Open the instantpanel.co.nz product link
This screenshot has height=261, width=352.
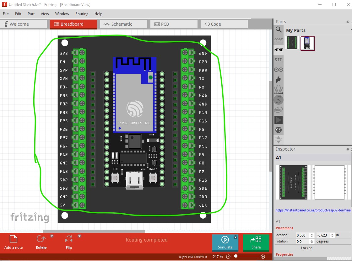point(313,210)
